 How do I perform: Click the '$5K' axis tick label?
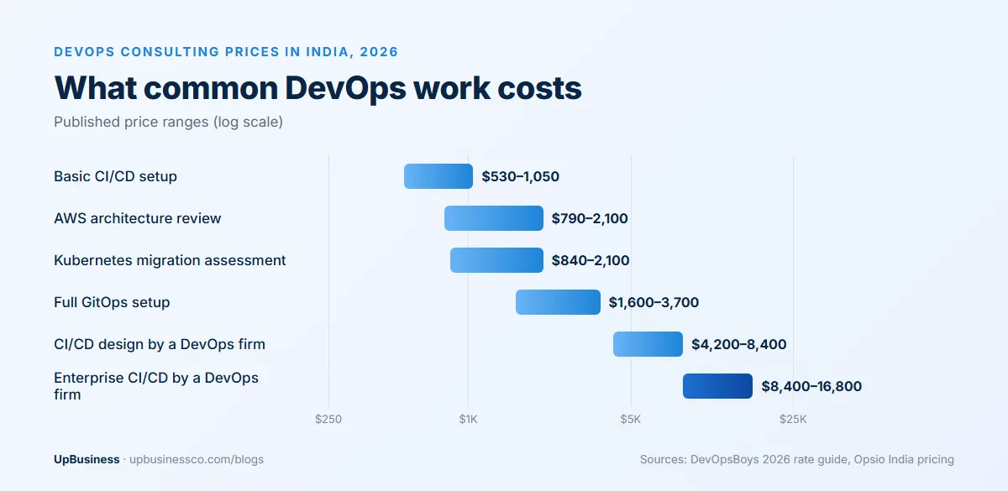(630, 419)
